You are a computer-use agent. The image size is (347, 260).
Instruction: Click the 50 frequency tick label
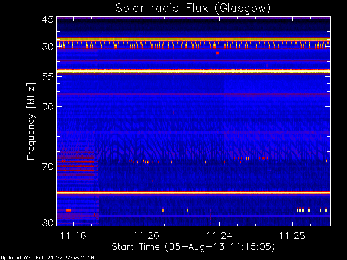48,47
